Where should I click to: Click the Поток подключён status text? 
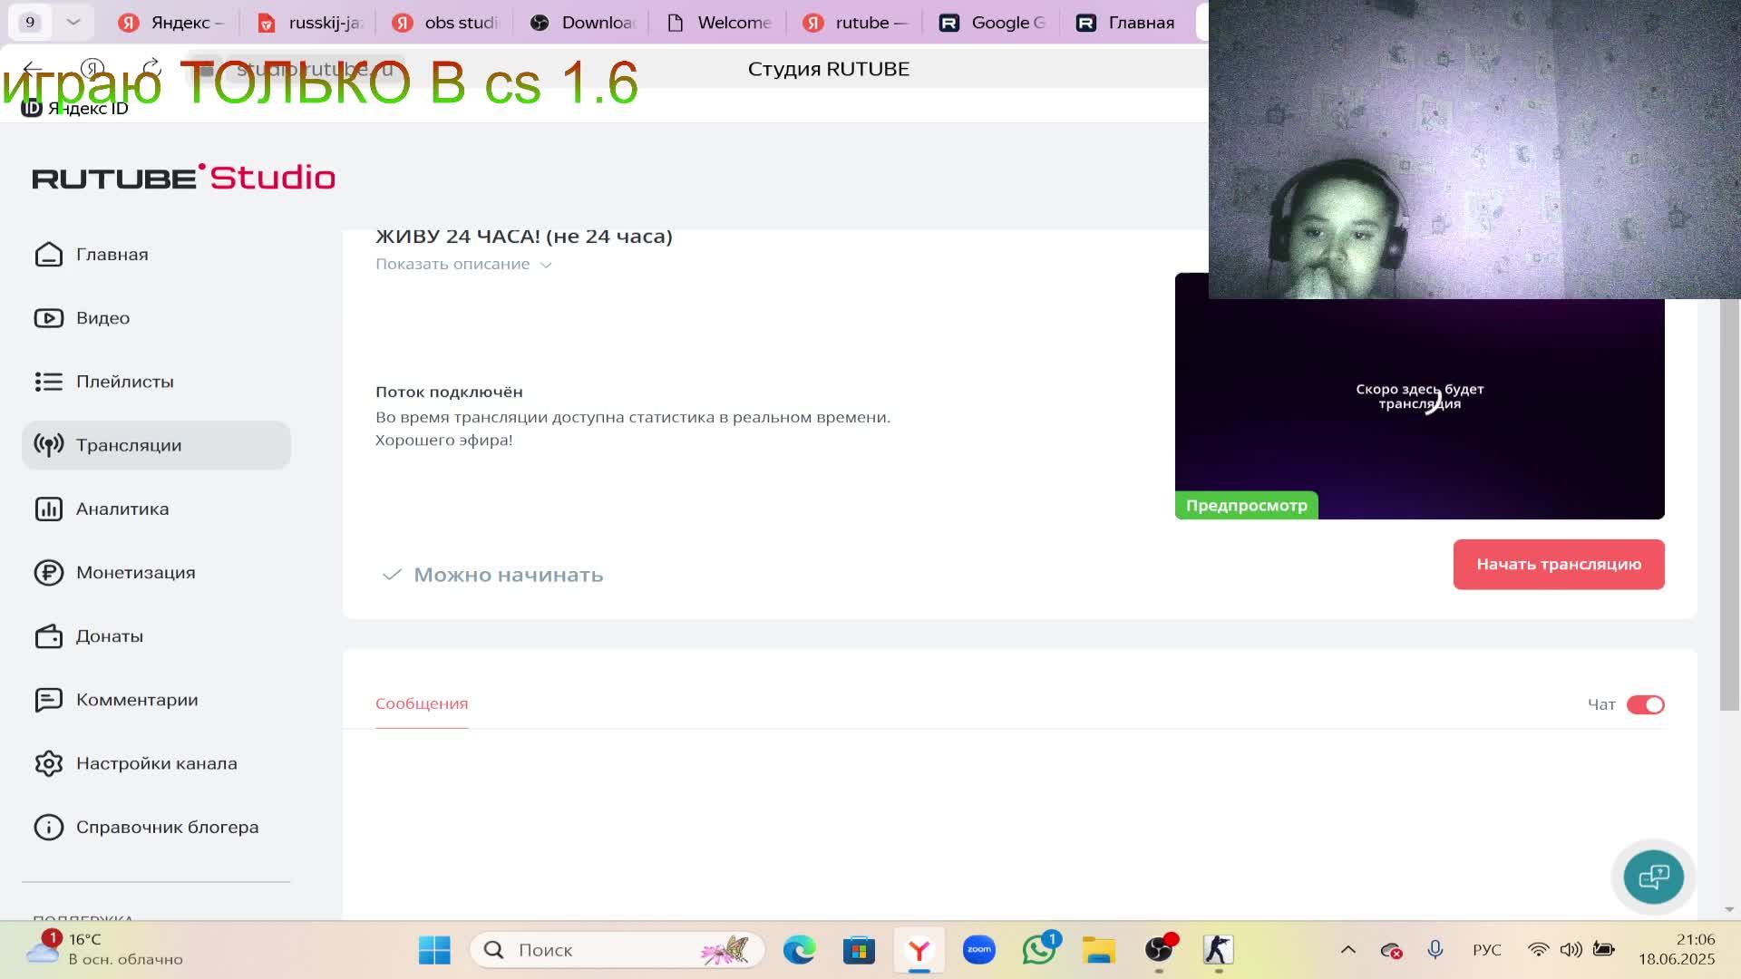(449, 392)
